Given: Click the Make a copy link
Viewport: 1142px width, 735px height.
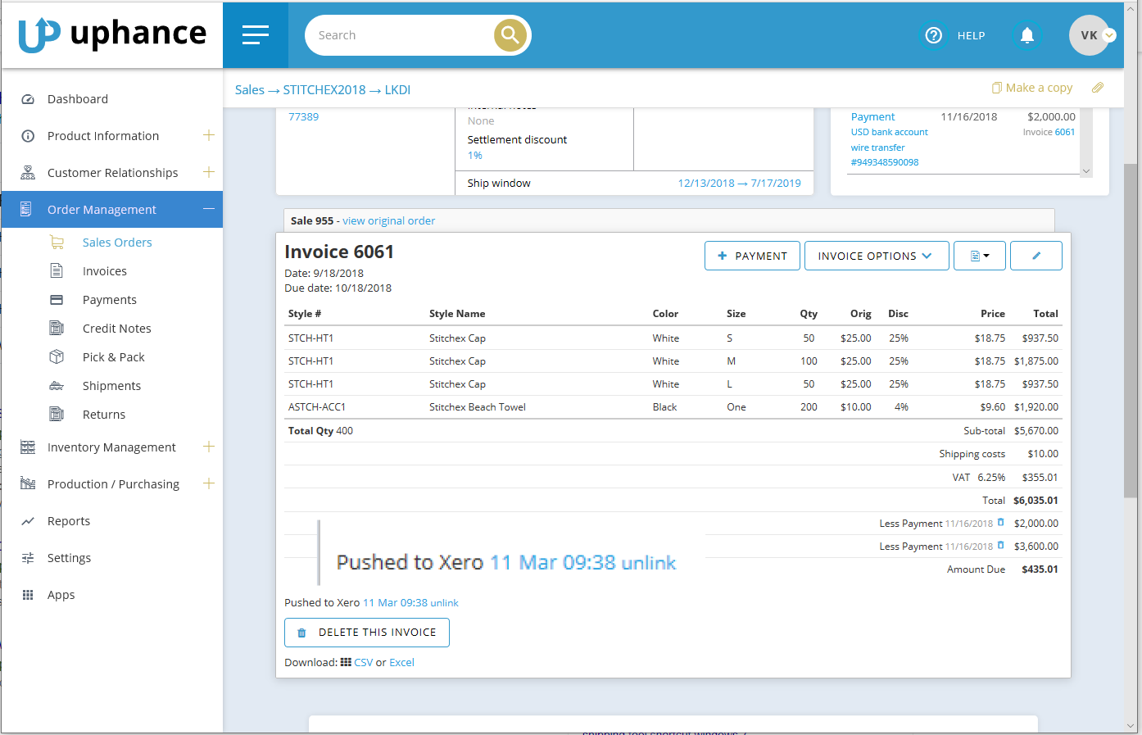Looking at the screenshot, I should pos(1032,88).
